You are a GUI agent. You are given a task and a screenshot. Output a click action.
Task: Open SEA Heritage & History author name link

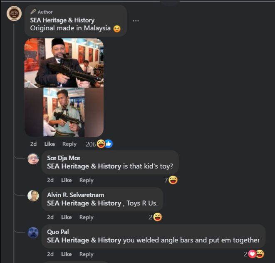click(62, 20)
